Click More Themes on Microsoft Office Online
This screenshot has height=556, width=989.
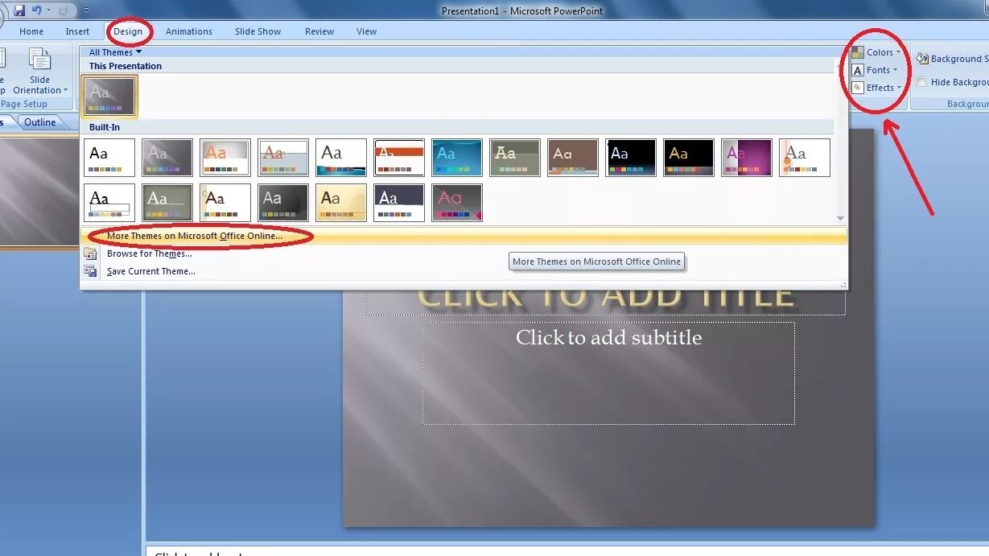pyautogui.click(x=464, y=236)
